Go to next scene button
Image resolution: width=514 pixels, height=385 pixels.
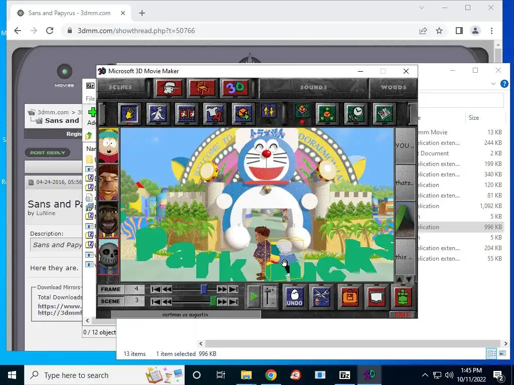tap(222, 301)
